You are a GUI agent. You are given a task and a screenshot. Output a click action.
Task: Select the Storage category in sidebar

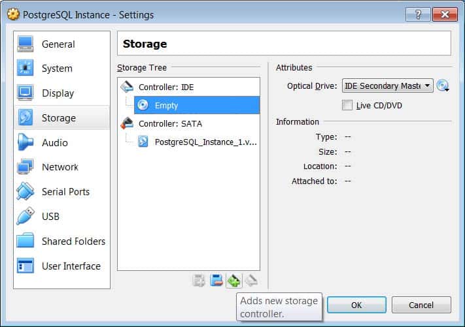tap(62, 117)
